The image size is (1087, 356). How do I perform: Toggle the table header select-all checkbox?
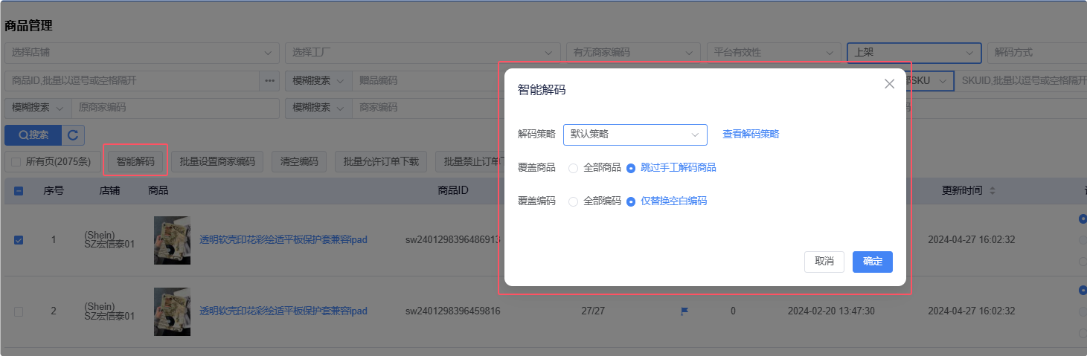click(x=19, y=191)
